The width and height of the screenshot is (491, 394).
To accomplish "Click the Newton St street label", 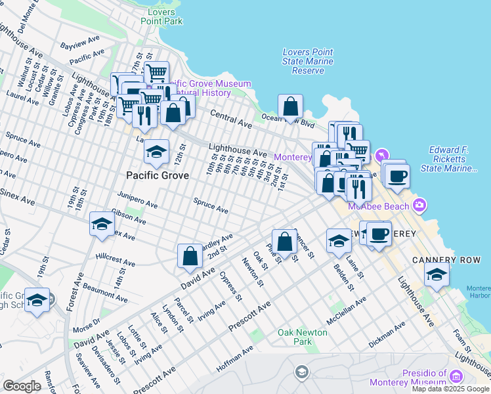I will [x=253, y=272].
